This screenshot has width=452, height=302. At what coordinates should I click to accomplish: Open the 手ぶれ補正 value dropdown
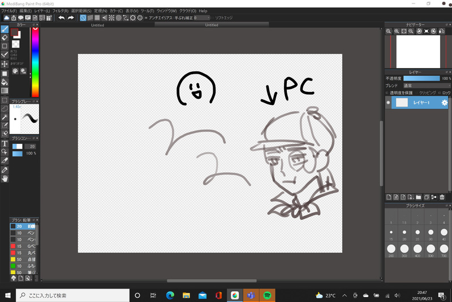[x=201, y=18]
